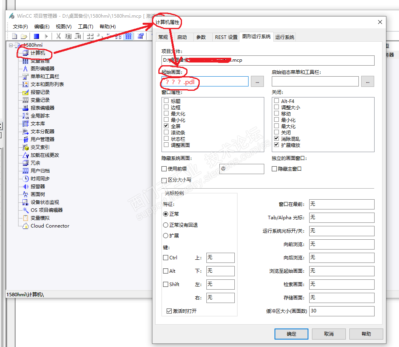Enable the 边框 window attribute checkbox
This screenshot has width=399, height=347.
(x=166, y=107)
